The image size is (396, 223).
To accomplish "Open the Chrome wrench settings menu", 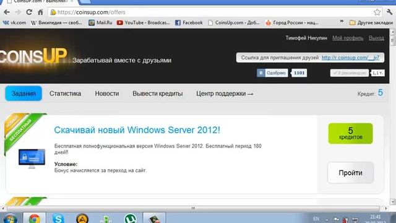I will coord(389,12).
